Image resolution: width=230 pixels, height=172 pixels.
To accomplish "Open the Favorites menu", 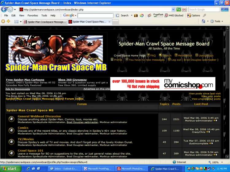I will click(x=33, y=15).
